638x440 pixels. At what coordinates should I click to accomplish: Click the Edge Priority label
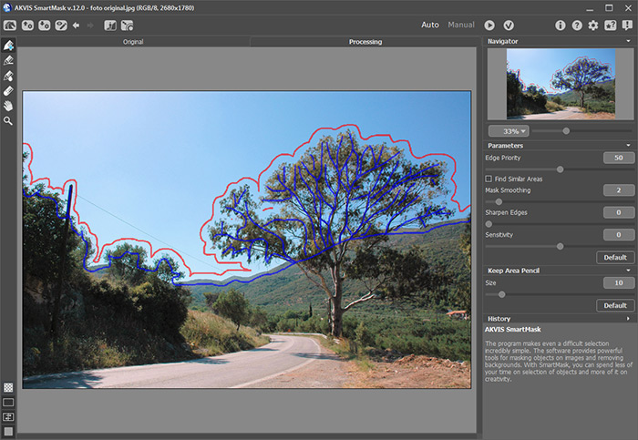coord(502,158)
